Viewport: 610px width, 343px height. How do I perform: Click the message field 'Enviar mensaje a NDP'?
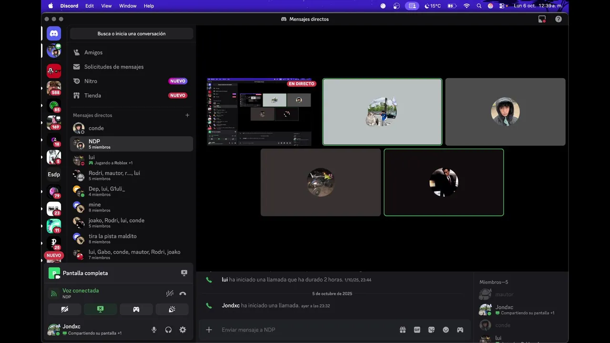307,330
